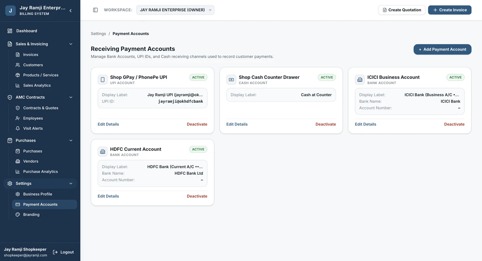The height and width of the screenshot is (261, 482).
Task: Collapse the Sales & Invoicing section
Action: (71, 44)
